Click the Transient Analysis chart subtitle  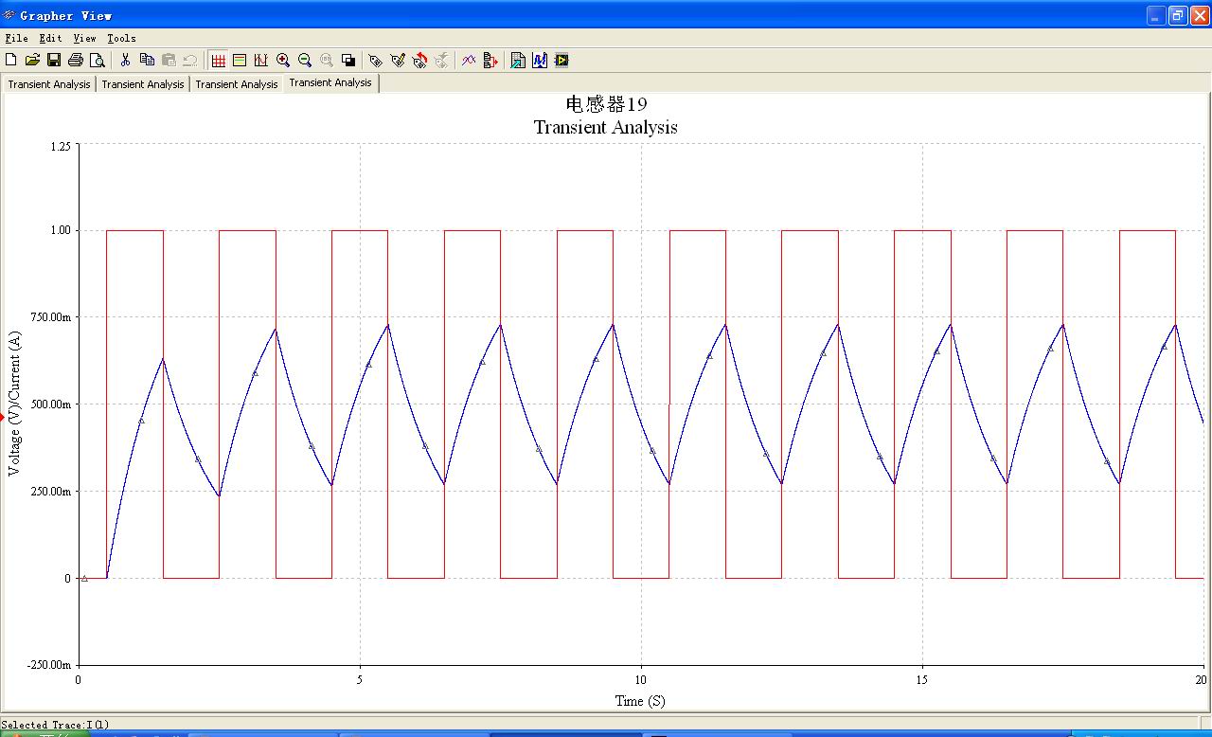[x=606, y=127]
